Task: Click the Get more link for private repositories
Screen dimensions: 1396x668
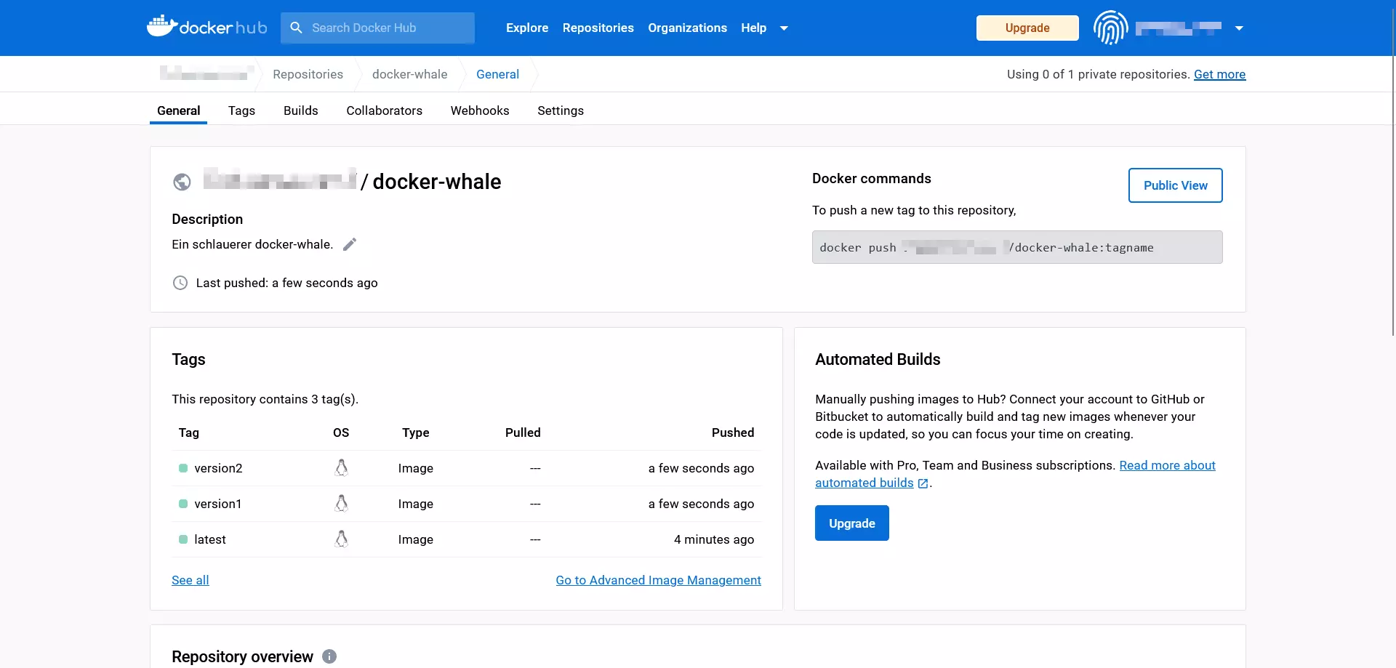Action: pos(1220,74)
